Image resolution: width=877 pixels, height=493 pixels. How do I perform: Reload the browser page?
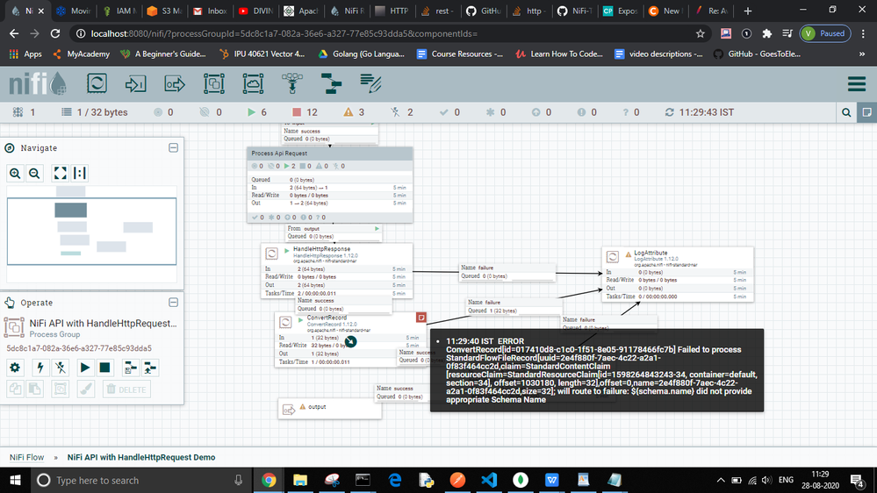tap(54, 33)
